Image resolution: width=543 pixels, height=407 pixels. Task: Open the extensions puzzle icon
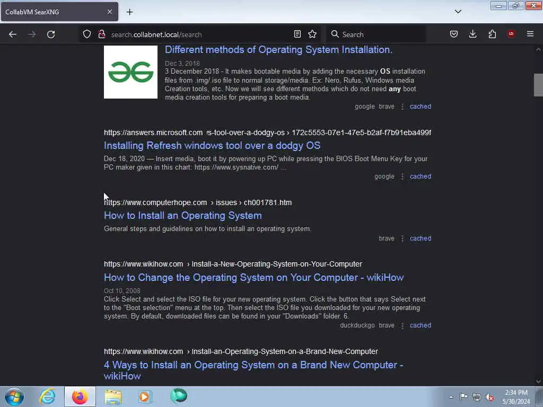click(492, 34)
